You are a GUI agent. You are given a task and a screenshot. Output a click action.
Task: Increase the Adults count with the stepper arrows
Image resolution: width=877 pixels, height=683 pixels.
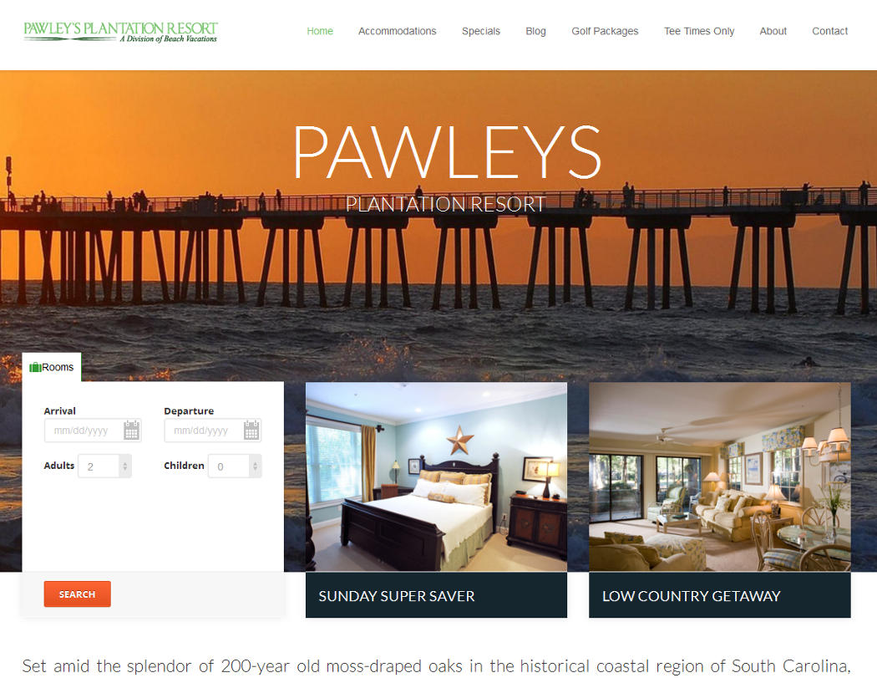tap(124, 466)
